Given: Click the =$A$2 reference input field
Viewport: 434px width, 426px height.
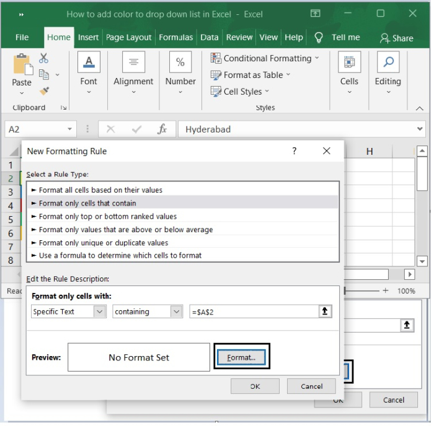Looking at the screenshot, I should pos(254,312).
